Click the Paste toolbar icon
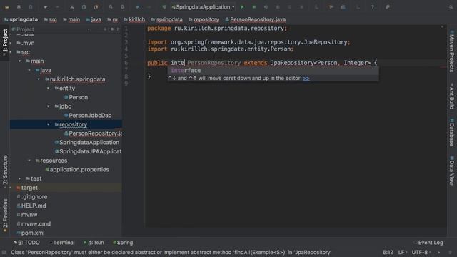Screen dimensions: 457x257 click(x=96, y=7)
